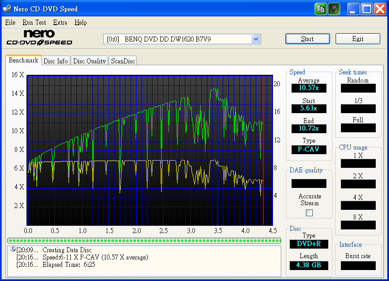This screenshot has width=389, height=281.
Task: Click the 4.38 GB disc length value
Action: click(x=309, y=265)
